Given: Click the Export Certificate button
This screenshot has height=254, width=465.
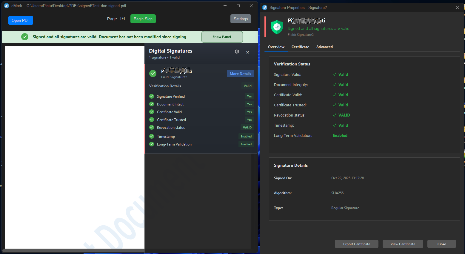Looking at the screenshot, I should (x=356, y=244).
